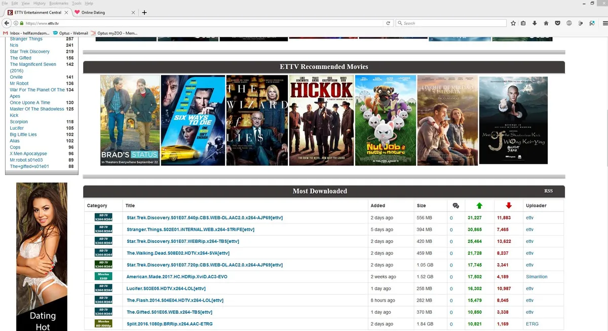Click the Title column header
The width and height of the screenshot is (608, 331).
click(130, 206)
